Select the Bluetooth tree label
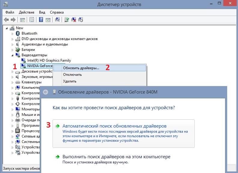238x173 pixels. pos(29,33)
